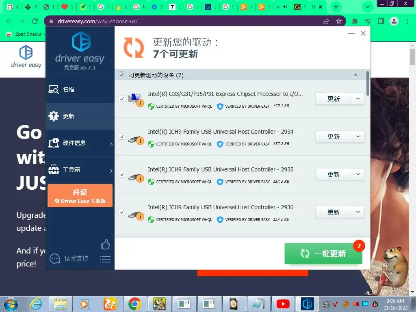Open the 2pac Shakur bookmark
The height and width of the screenshot is (312, 416).
click(25, 34)
